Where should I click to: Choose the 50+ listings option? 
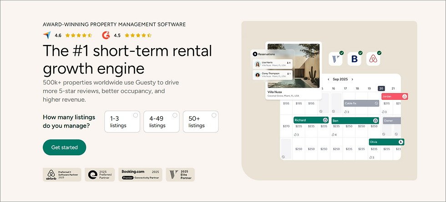click(201, 122)
